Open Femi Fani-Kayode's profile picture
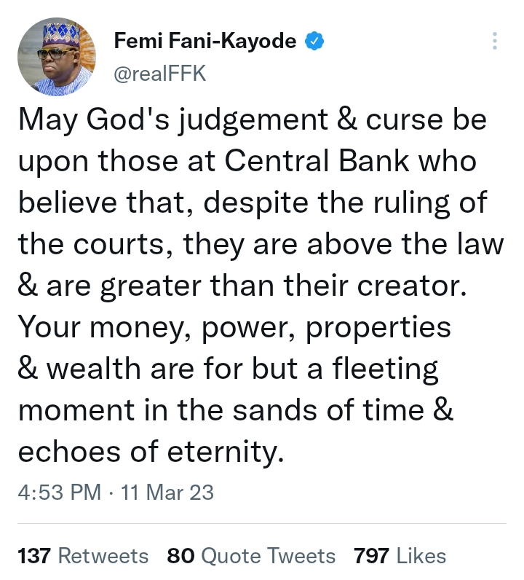This screenshot has height=580, width=524. click(57, 57)
